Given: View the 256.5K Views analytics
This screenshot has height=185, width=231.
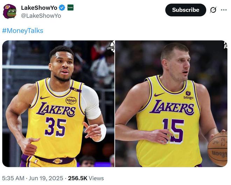Looking at the screenshot, I should [x=86, y=178].
